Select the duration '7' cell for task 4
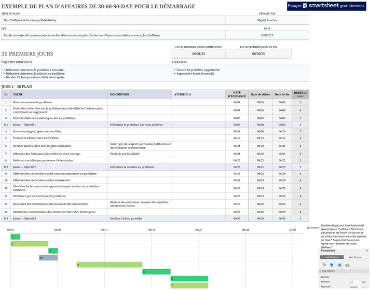 click(300, 131)
